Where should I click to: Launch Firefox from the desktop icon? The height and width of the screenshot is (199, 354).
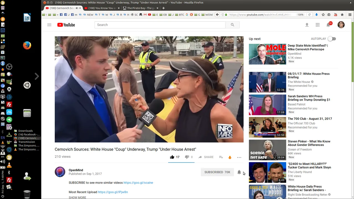point(27,45)
